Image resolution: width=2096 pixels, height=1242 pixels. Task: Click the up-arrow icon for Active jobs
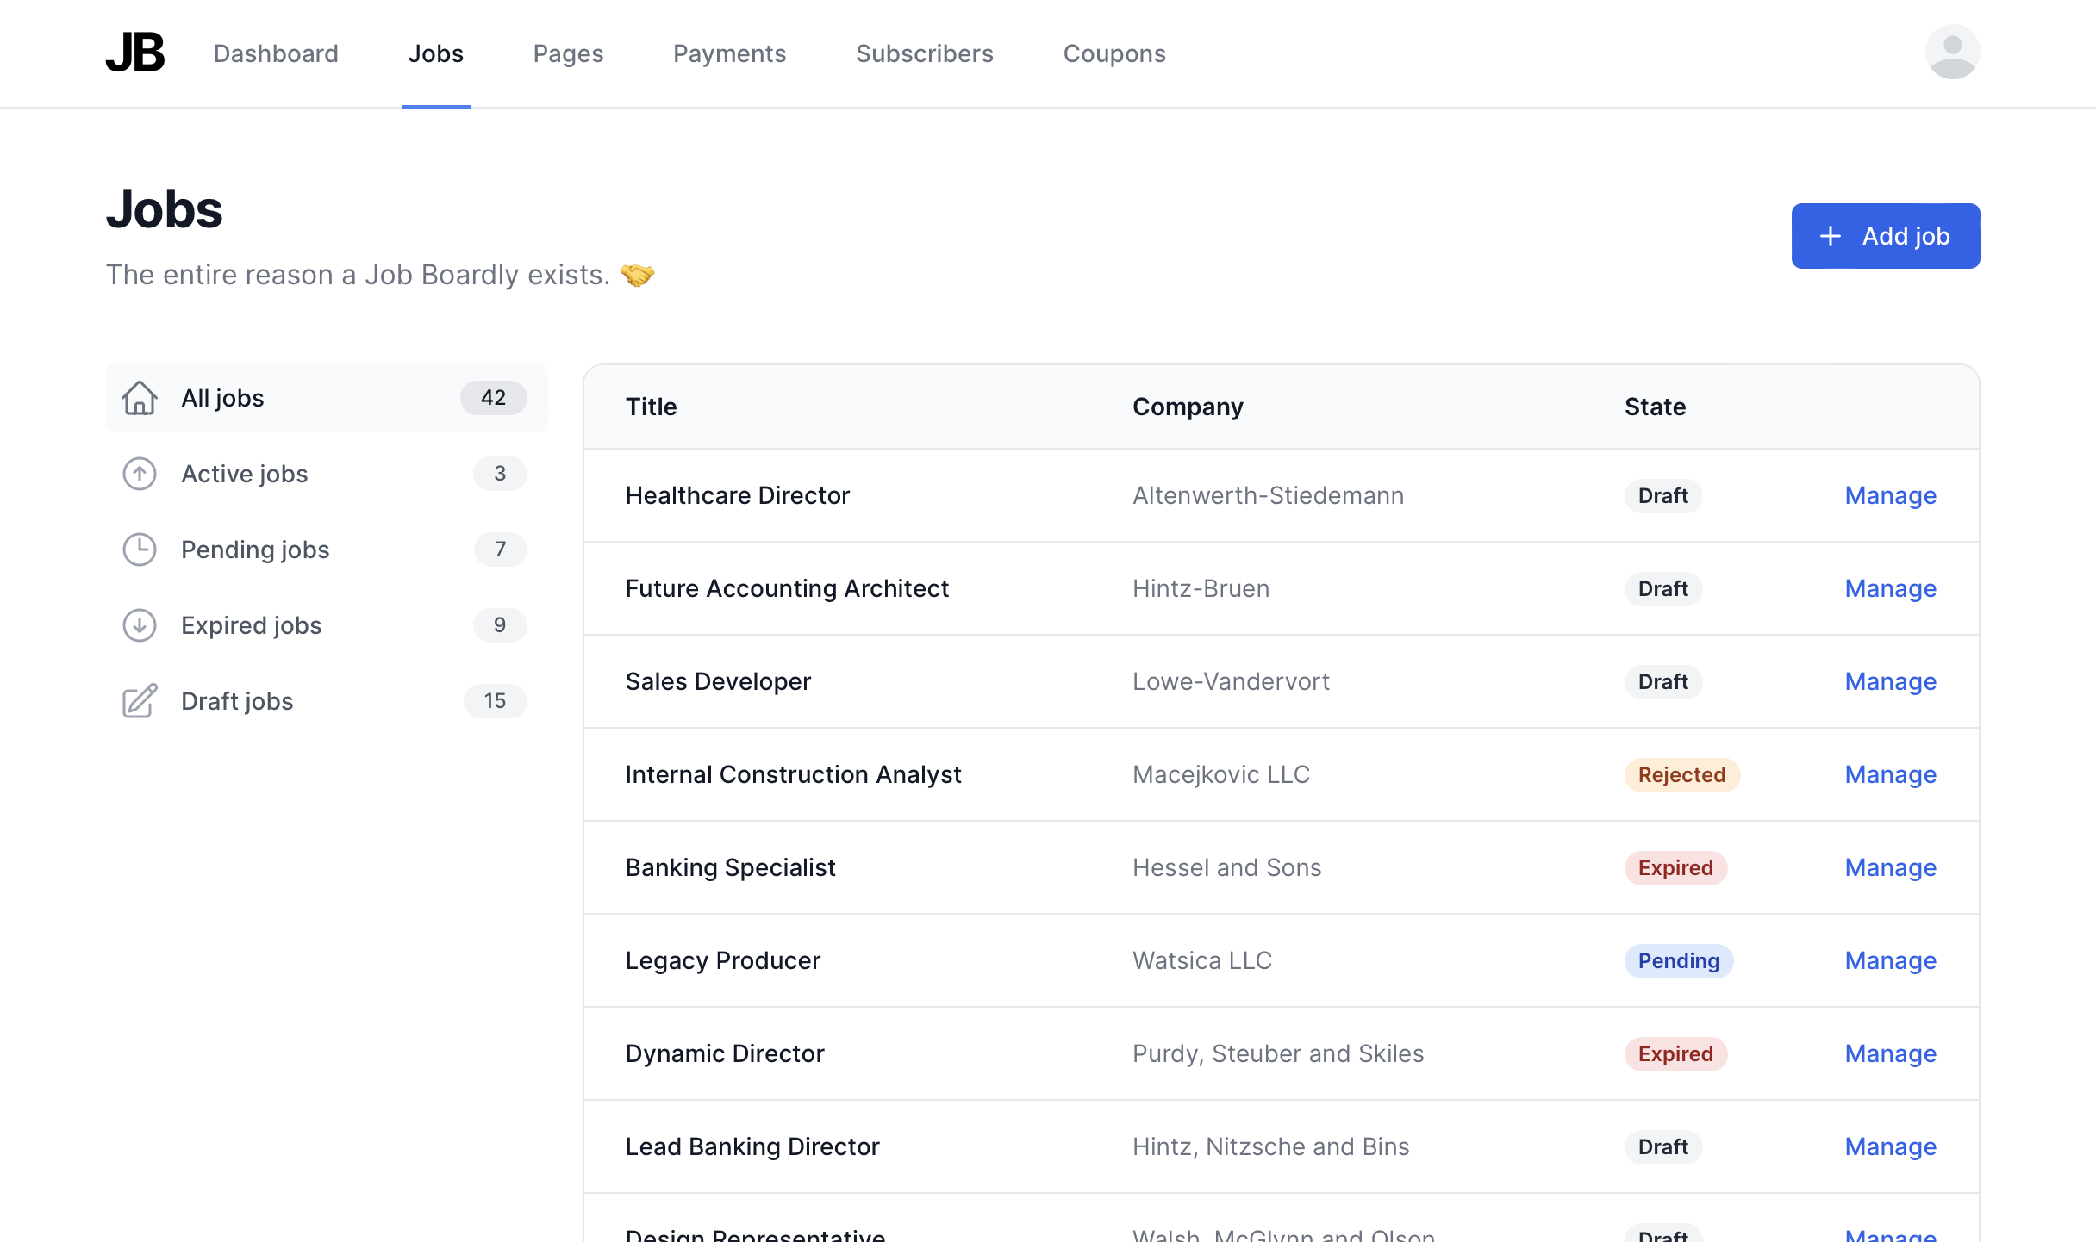tap(140, 473)
